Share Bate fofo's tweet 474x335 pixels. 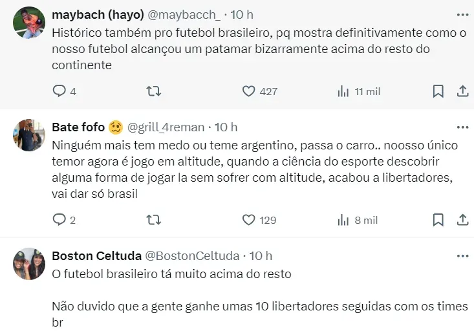tap(462, 220)
